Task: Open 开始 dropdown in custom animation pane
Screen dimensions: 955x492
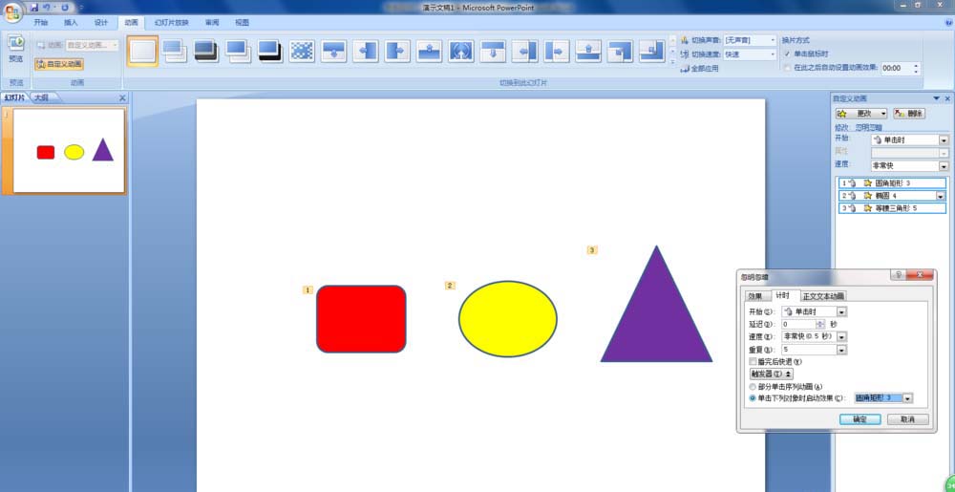Action: pyautogui.click(x=944, y=140)
